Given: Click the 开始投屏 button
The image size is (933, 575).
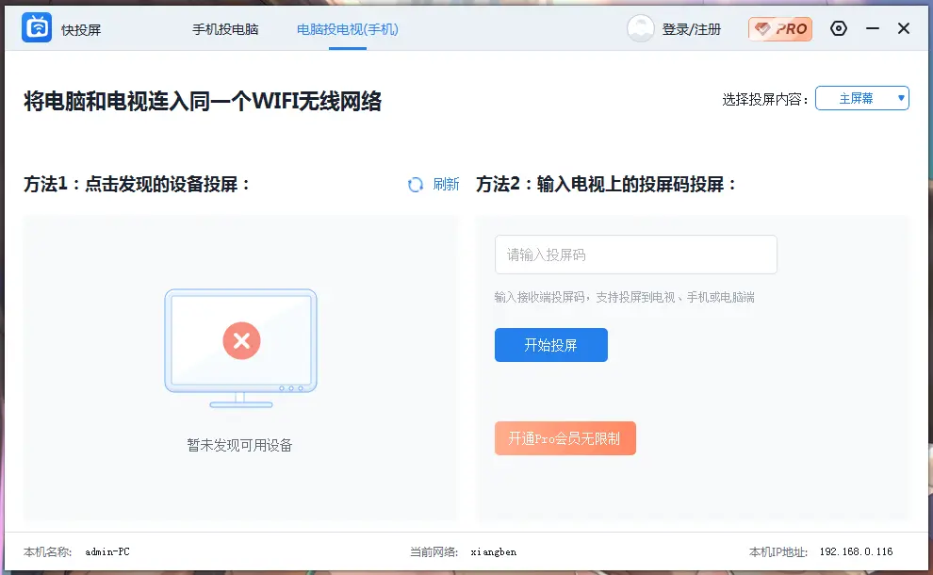Looking at the screenshot, I should pos(551,345).
